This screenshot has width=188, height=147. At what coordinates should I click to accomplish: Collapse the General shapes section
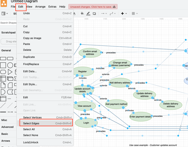click(x=6, y=50)
